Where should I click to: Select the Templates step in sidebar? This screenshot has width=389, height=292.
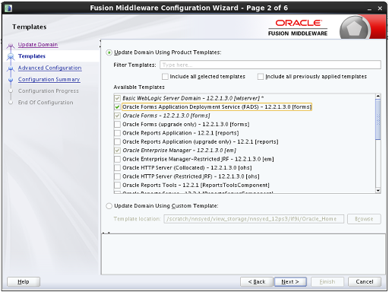pos(32,56)
